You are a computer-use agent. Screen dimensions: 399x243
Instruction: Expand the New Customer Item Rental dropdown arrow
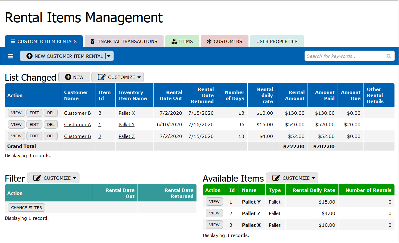click(109, 56)
